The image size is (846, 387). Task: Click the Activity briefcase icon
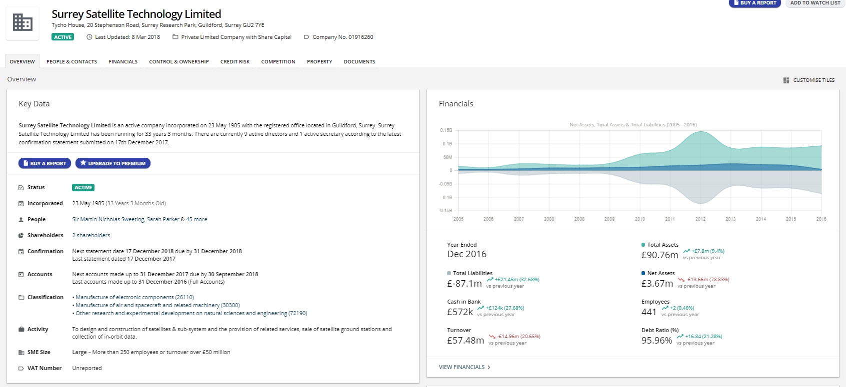tap(21, 330)
